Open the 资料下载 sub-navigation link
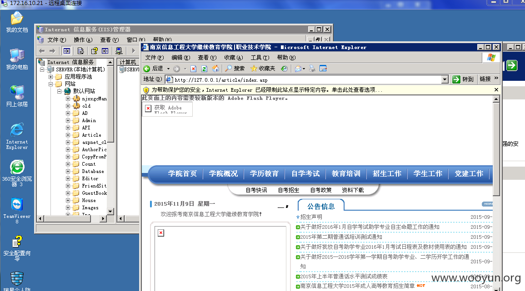Screen dimensions: 525x291 point(353,190)
